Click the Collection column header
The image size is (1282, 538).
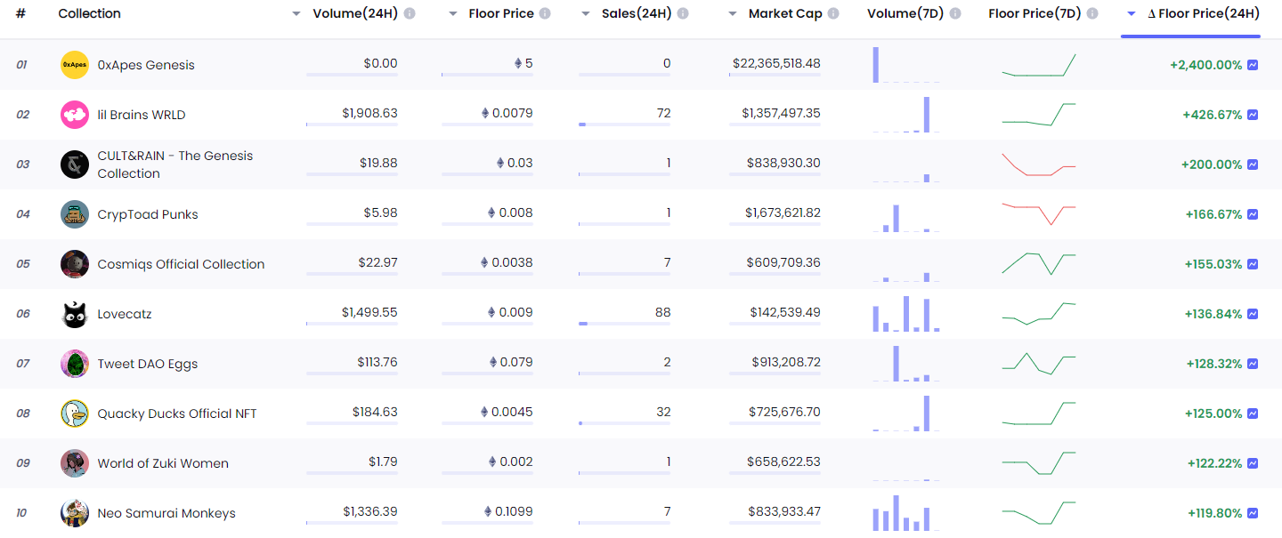click(x=89, y=13)
